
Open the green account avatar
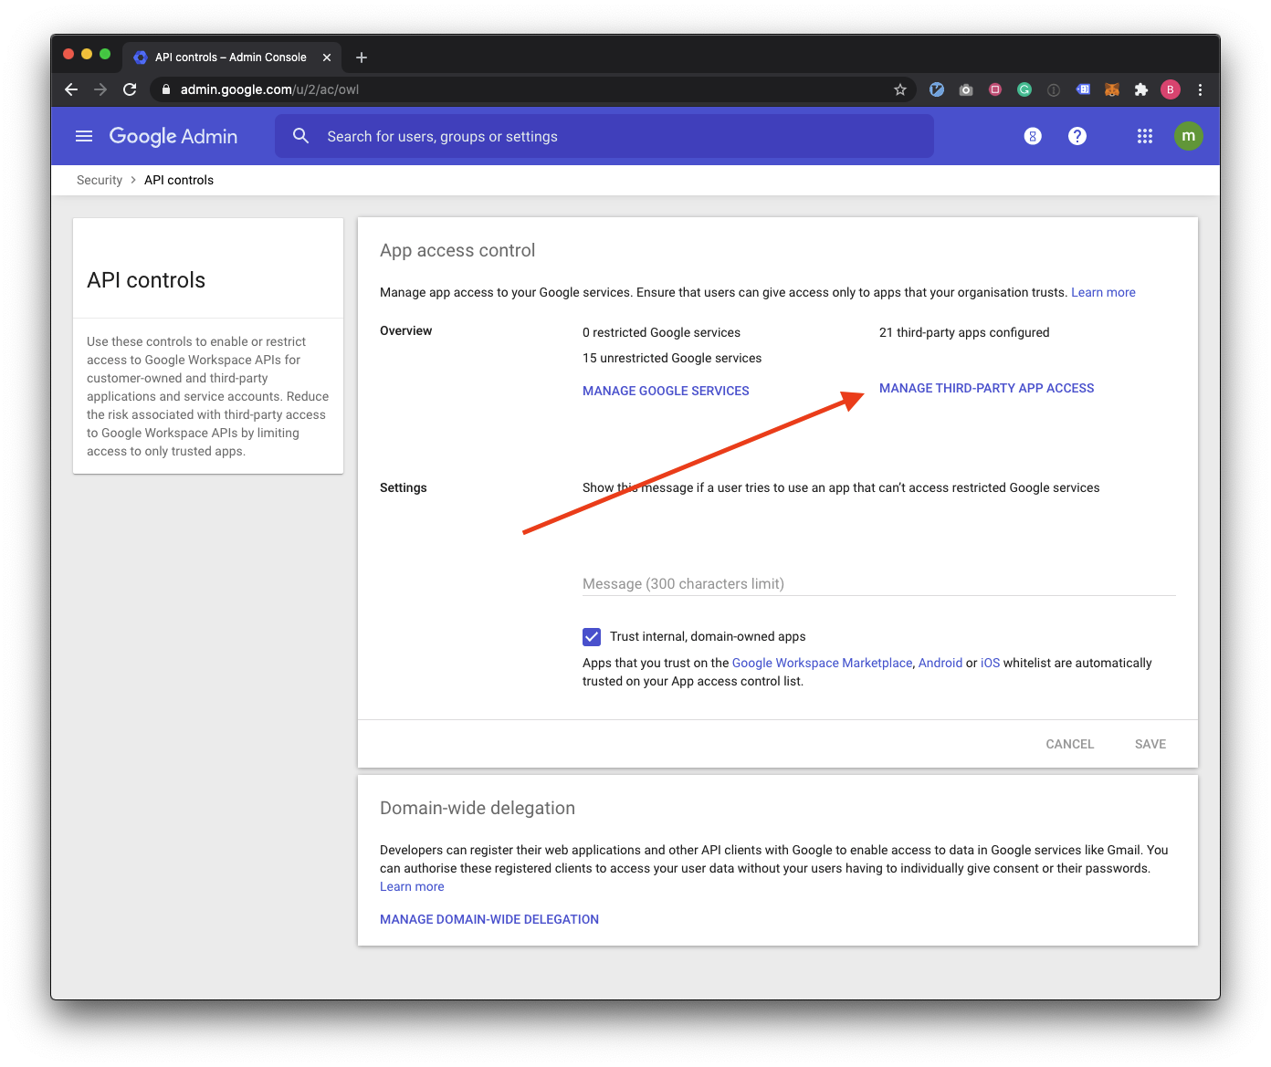point(1188,136)
